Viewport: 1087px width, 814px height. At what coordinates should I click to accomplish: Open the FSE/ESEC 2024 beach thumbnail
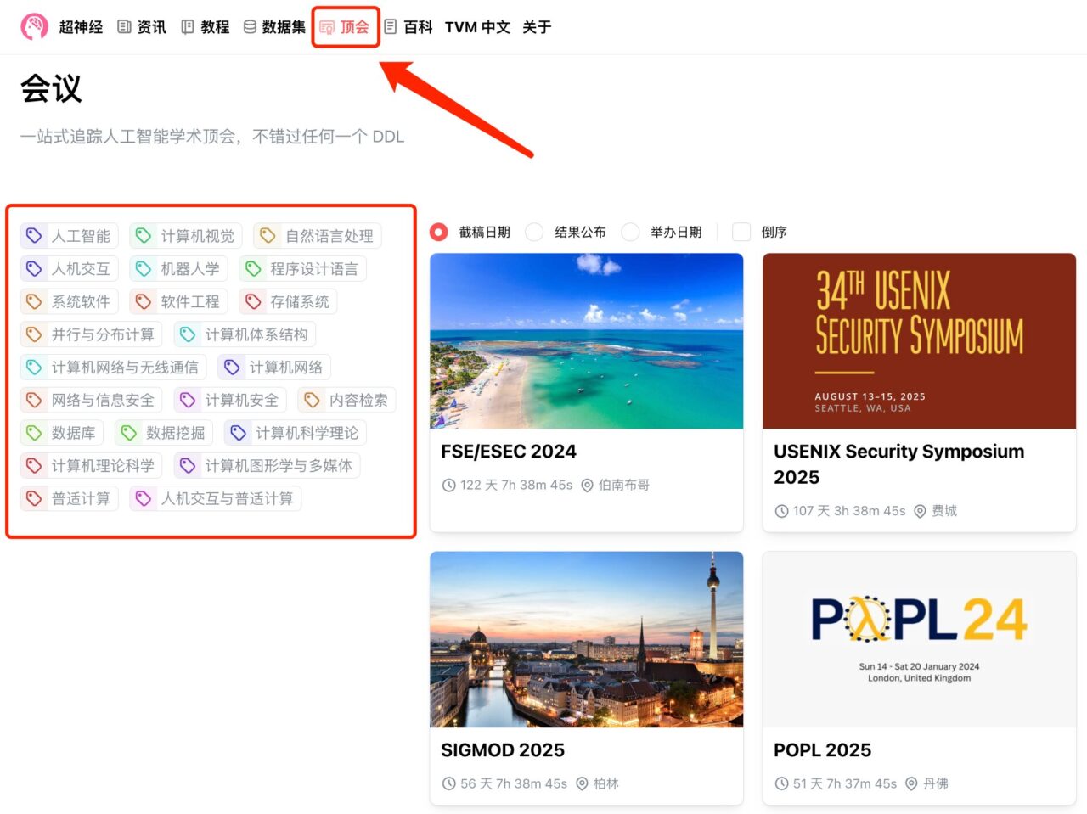click(x=586, y=340)
